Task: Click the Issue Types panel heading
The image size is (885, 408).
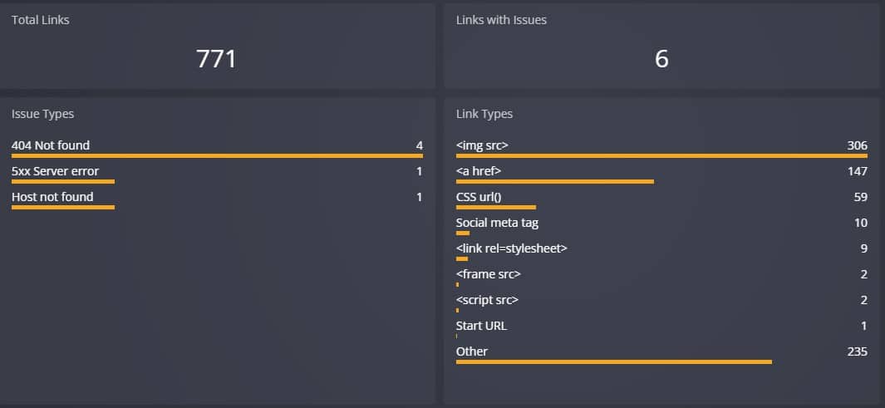Action: click(42, 114)
